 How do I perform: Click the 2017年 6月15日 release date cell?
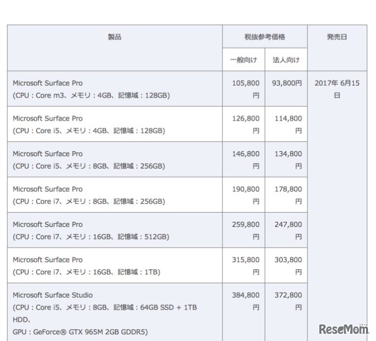[x=337, y=89]
